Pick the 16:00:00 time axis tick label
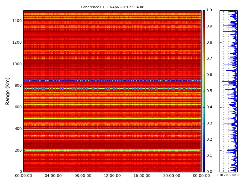Viewport: 245px width, 183px height. 142,176
